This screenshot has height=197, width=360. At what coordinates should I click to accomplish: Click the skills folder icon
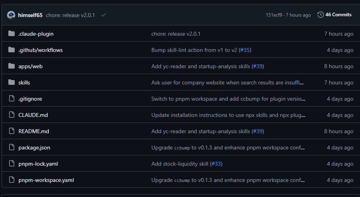(11, 82)
